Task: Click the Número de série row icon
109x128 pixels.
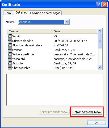Action: (x=10, y=41)
